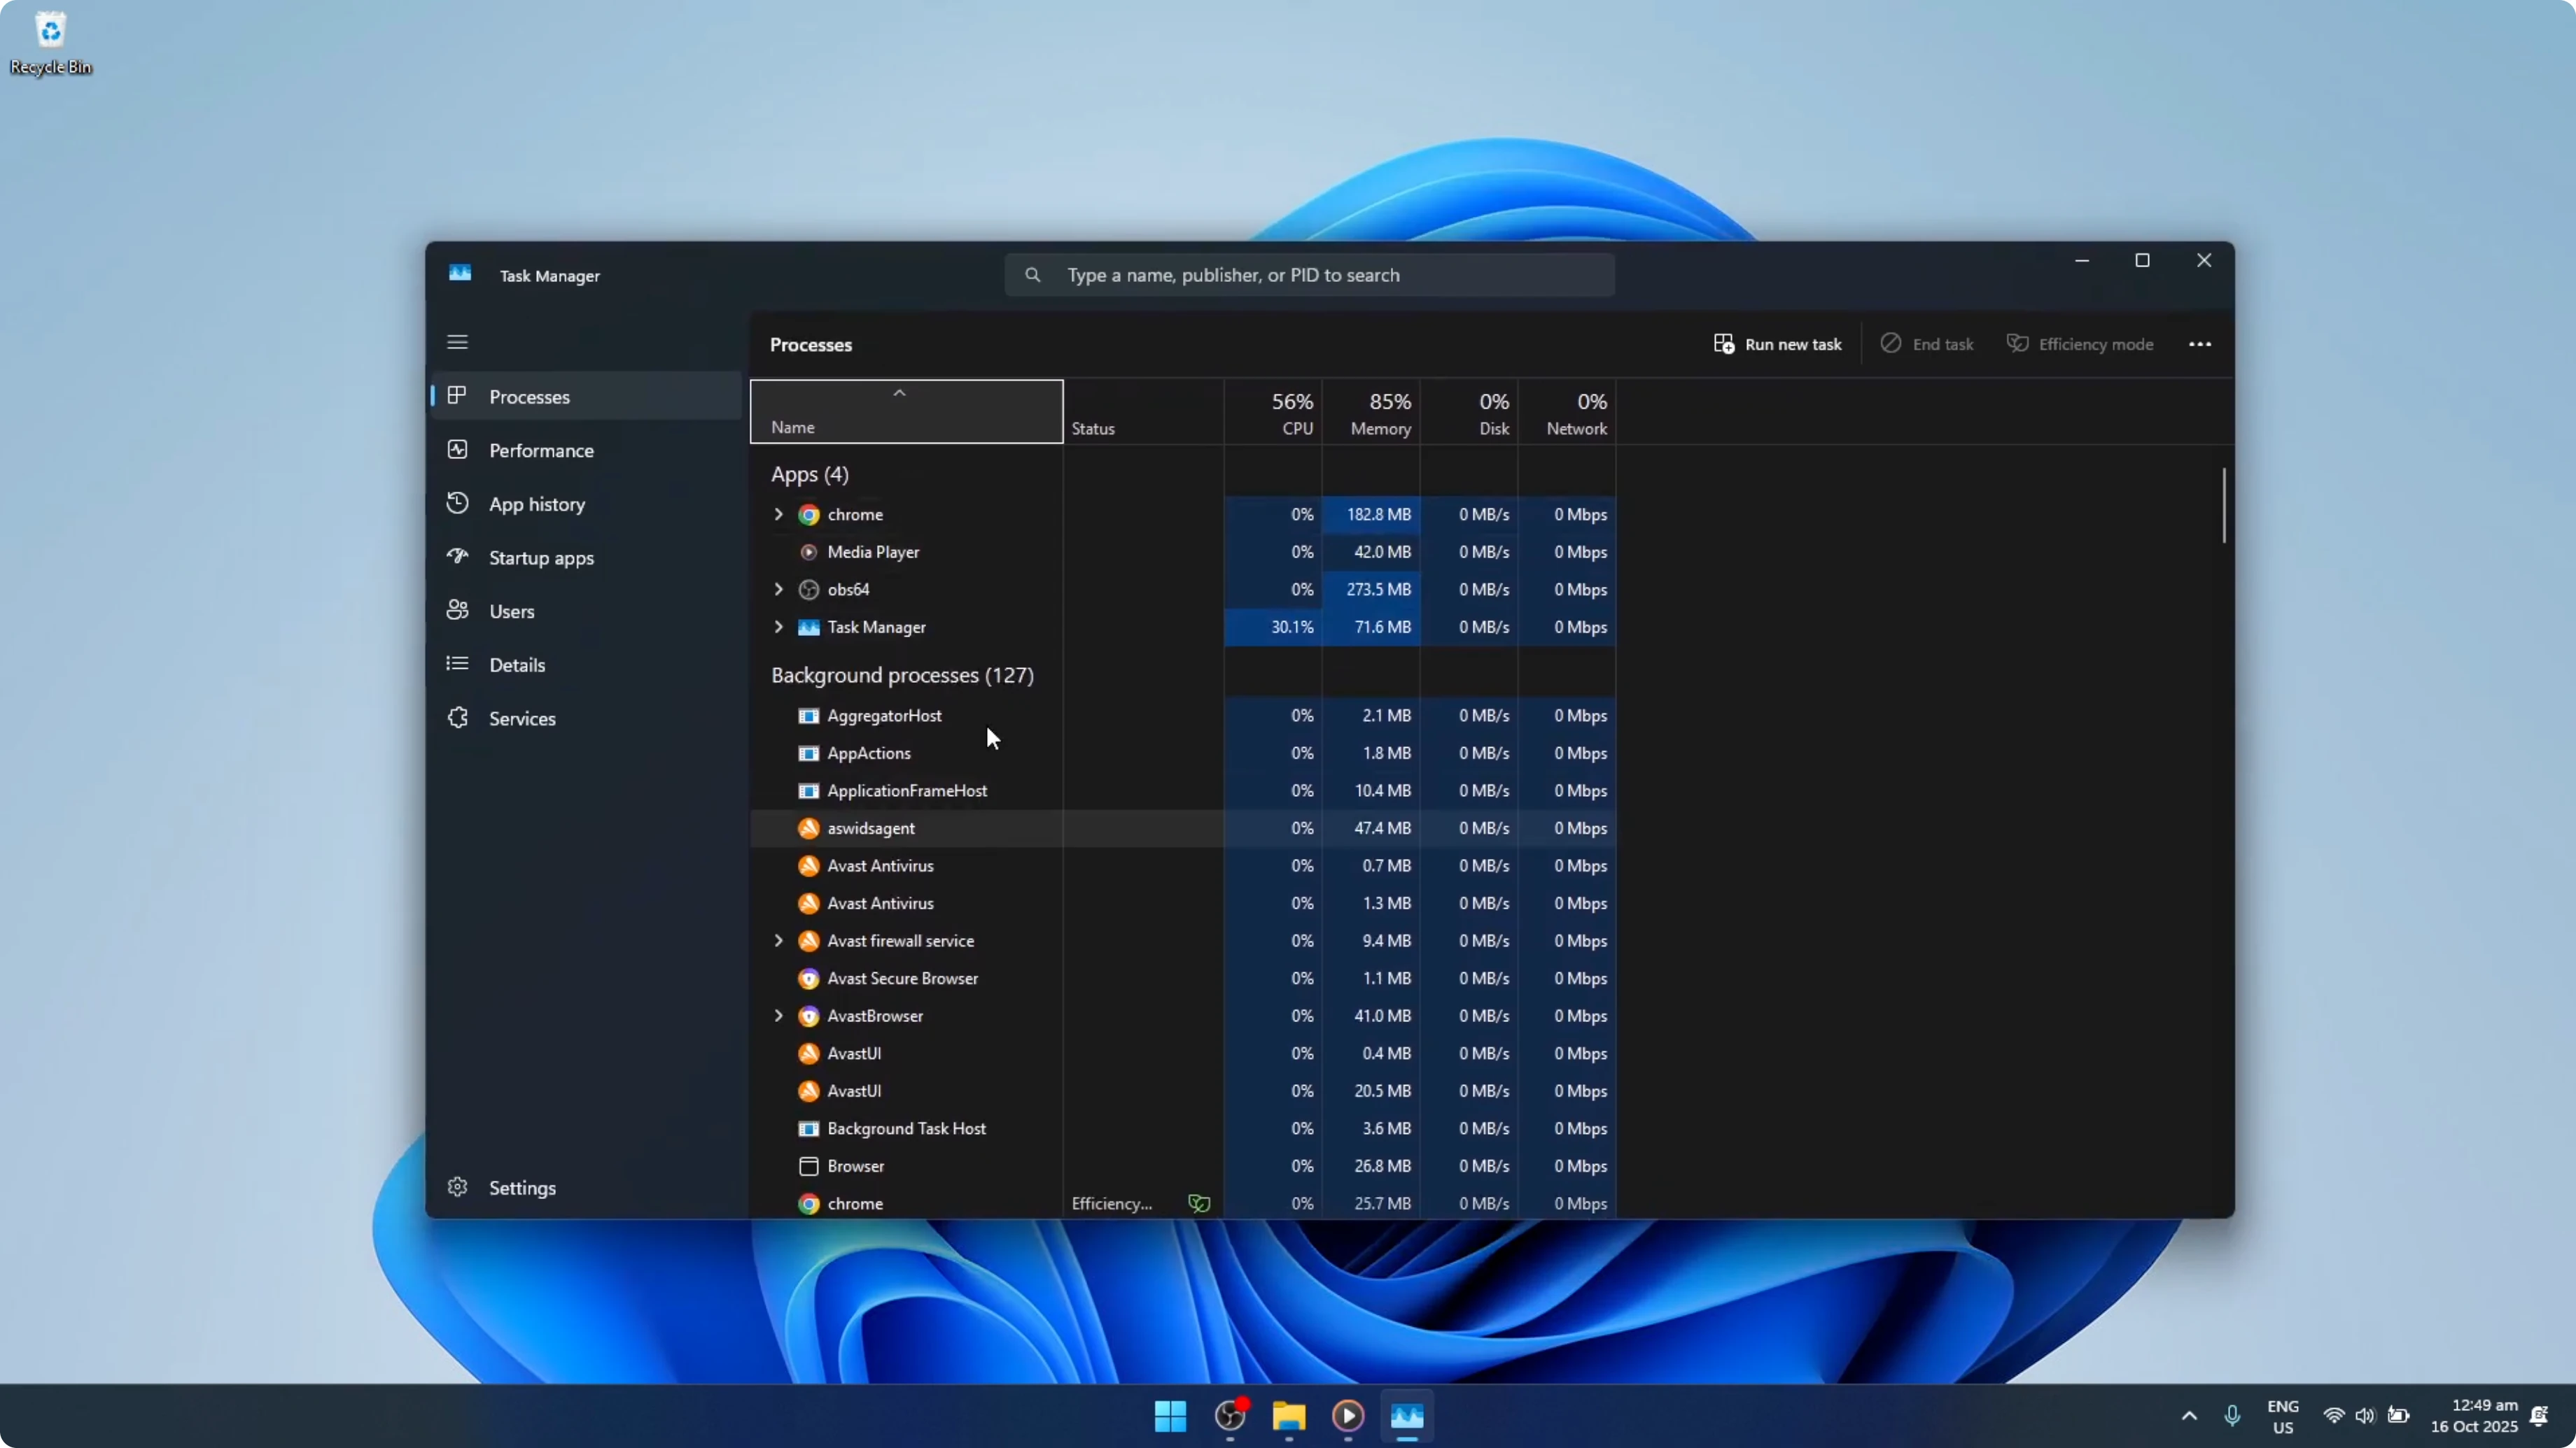Expand the chrome app process group
This screenshot has width=2576, height=1448.
(x=778, y=515)
